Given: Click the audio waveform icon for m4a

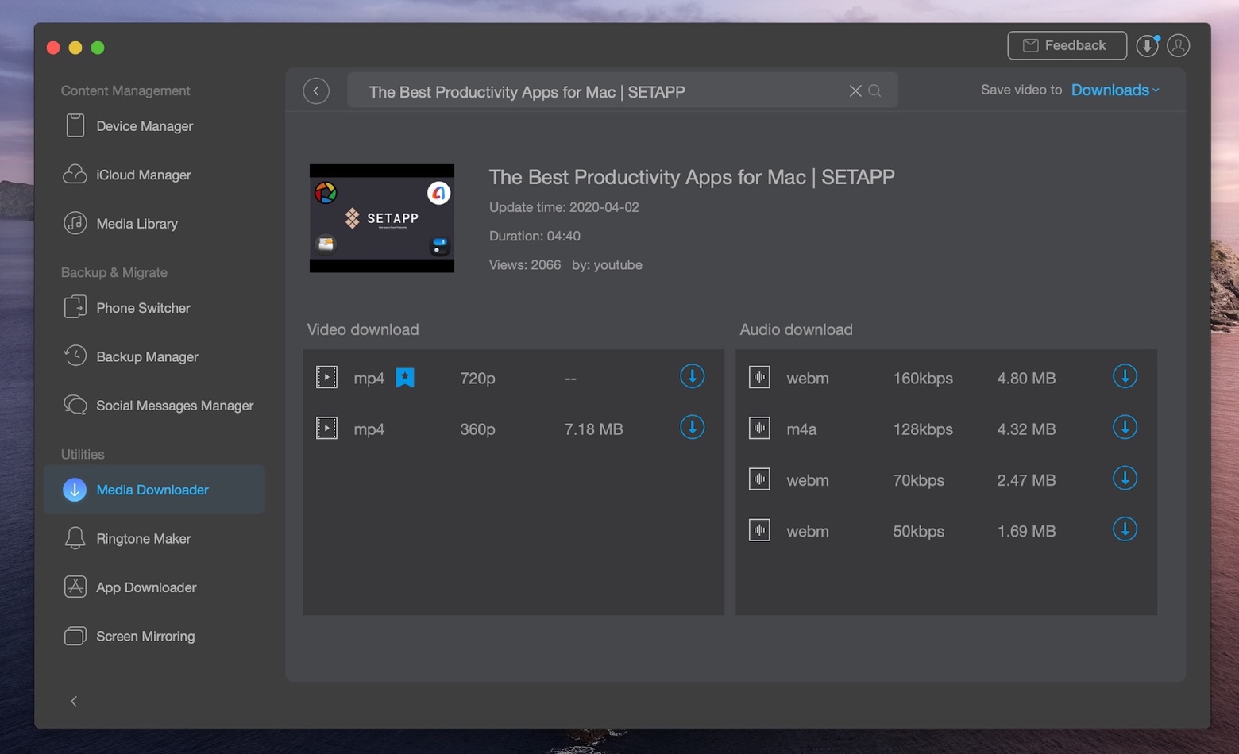Looking at the screenshot, I should 759,428.
